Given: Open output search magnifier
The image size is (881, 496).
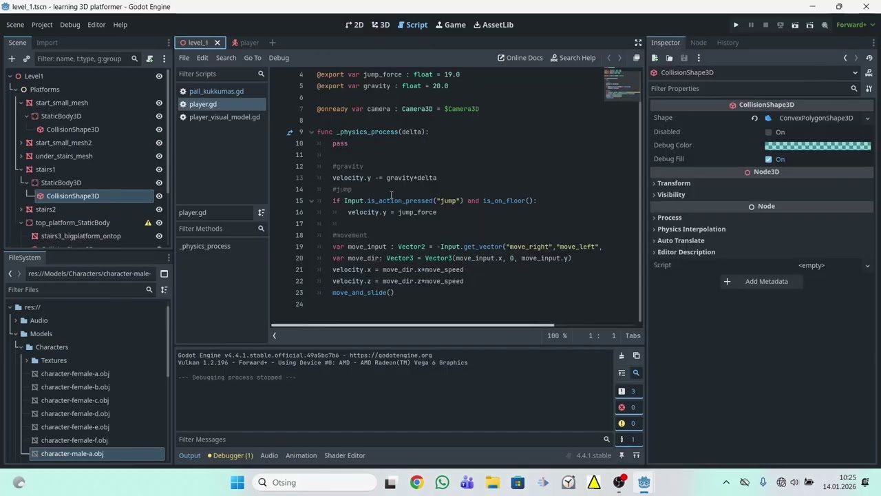Looking at the screenshot, I should (636, 373).
